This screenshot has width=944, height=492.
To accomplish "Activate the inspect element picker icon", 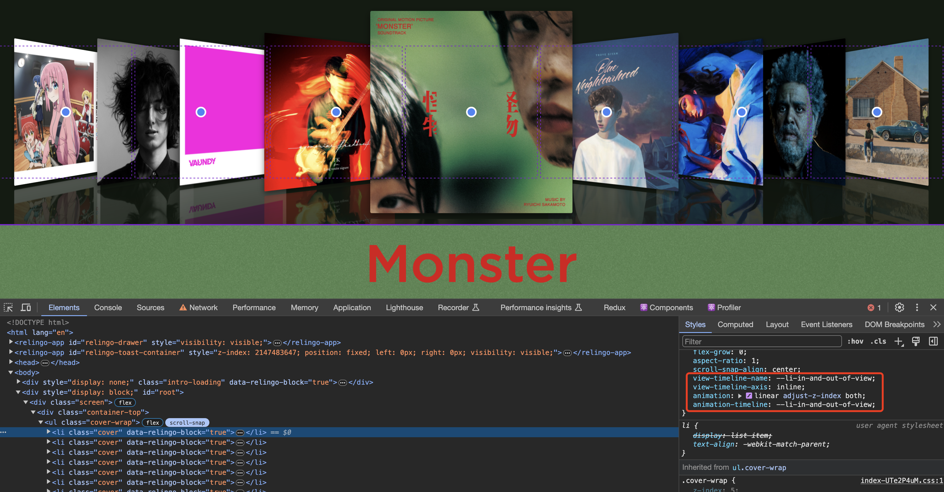I will [8, 307].
